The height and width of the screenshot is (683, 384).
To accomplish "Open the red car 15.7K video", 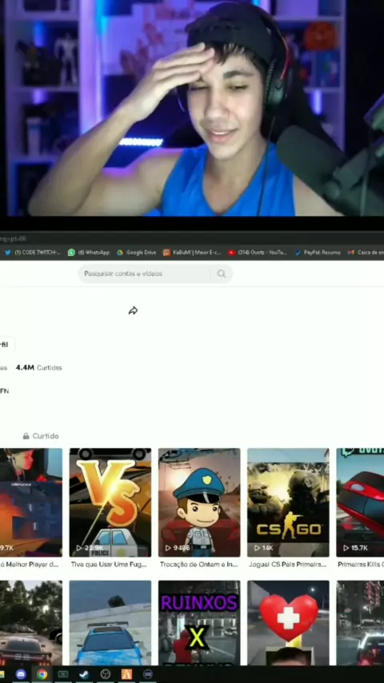I will pos(360,502).
